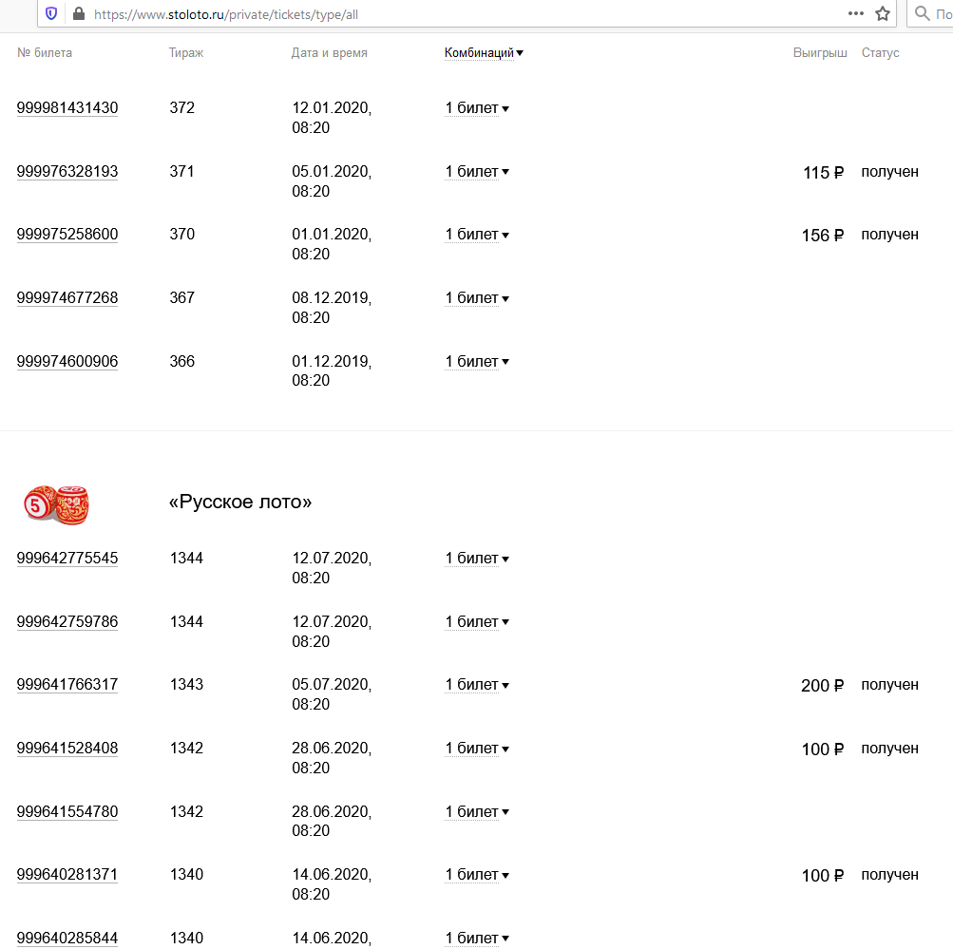The width and height of the screenshot is (953, 949).
Task: Click 100 ₽ winnings for ticket 999640281371
Action: coord(823,876)
